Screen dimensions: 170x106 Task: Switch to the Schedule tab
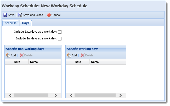coord(11,23)
